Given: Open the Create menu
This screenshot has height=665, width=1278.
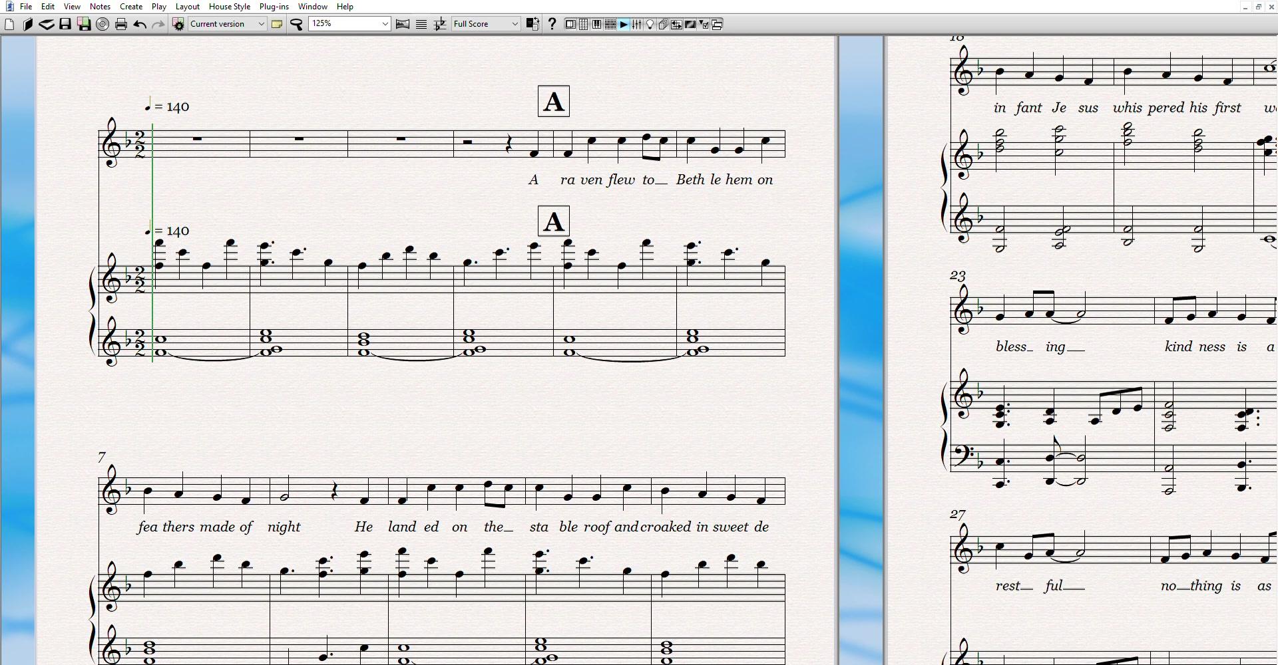Looking at the screenshot, I should coord(131,7).
